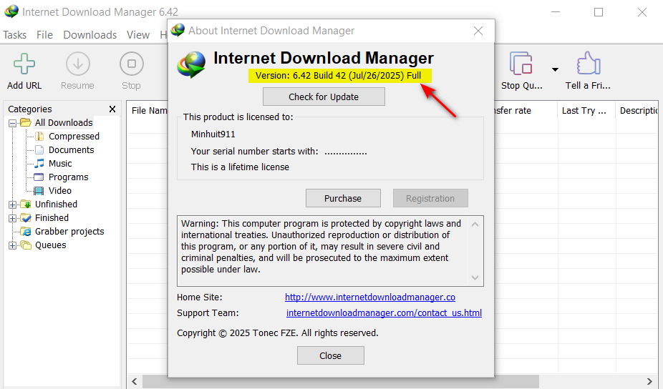The height and width of the screenshot is (389, 663).
Task: Open the View menu
Action: (138, 34)
